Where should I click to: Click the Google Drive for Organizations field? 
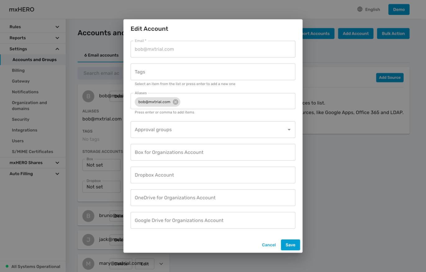click(x=213, y=220)
